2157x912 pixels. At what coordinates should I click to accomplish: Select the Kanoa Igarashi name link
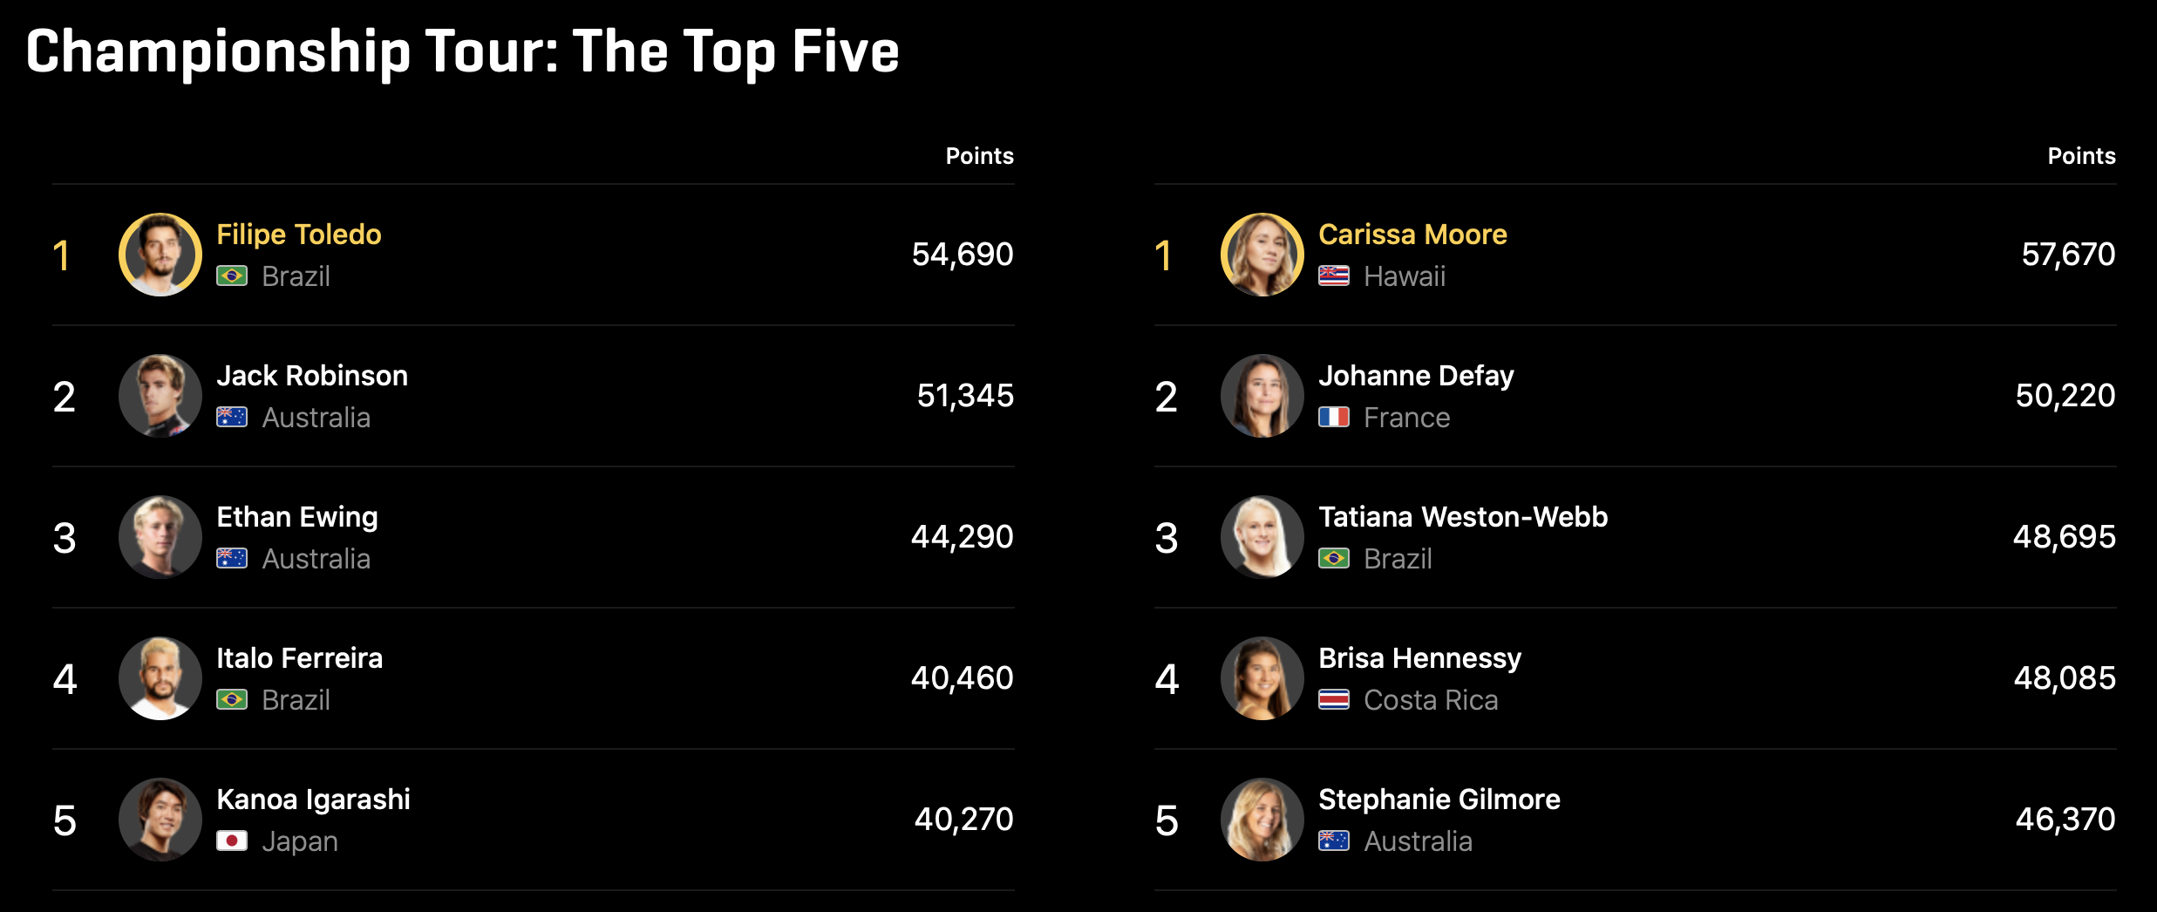[x=313, y=800]
